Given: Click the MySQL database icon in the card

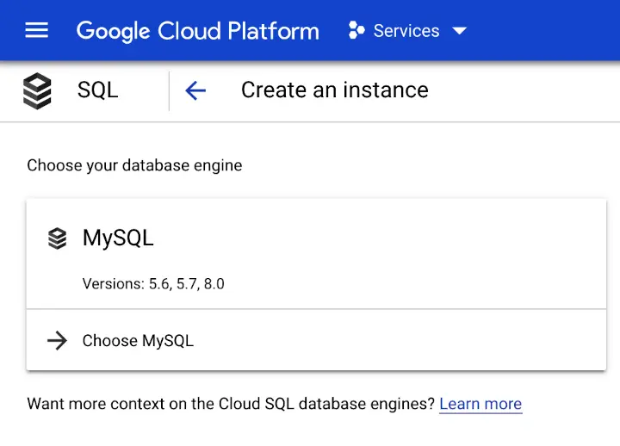Looking at the screenshot, I should tap(57, 238).
